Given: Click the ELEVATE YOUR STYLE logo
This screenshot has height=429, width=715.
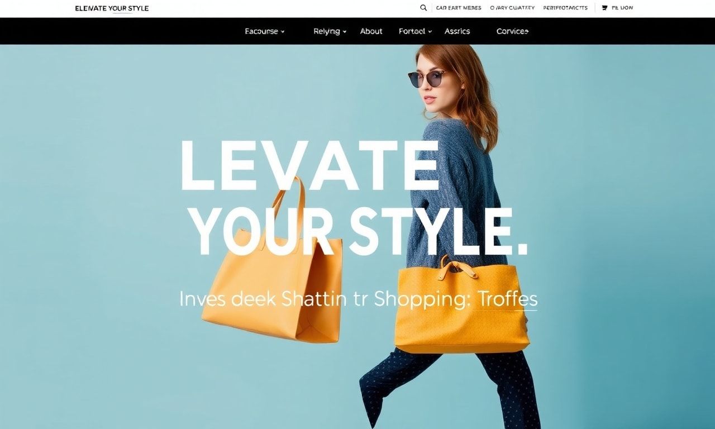Looking at the screenshot, I should pos(112,8).
